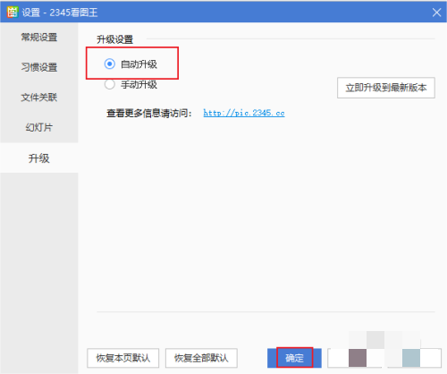Click 恢复全部默认 button
Screen dimensions: 447x374
tap(201, 358)
